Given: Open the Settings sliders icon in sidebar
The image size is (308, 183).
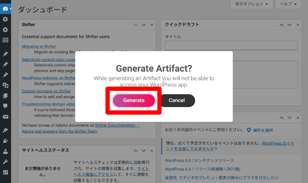Looking at the screenshot, I should click(x=5, y=172).
